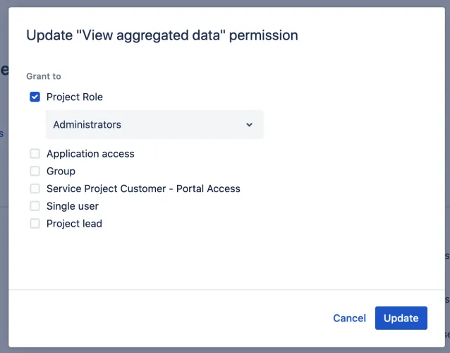This screenshot has height=353, width=450.
Task: Check Service Project Customer - Portal Access
Action: point(35,189)
